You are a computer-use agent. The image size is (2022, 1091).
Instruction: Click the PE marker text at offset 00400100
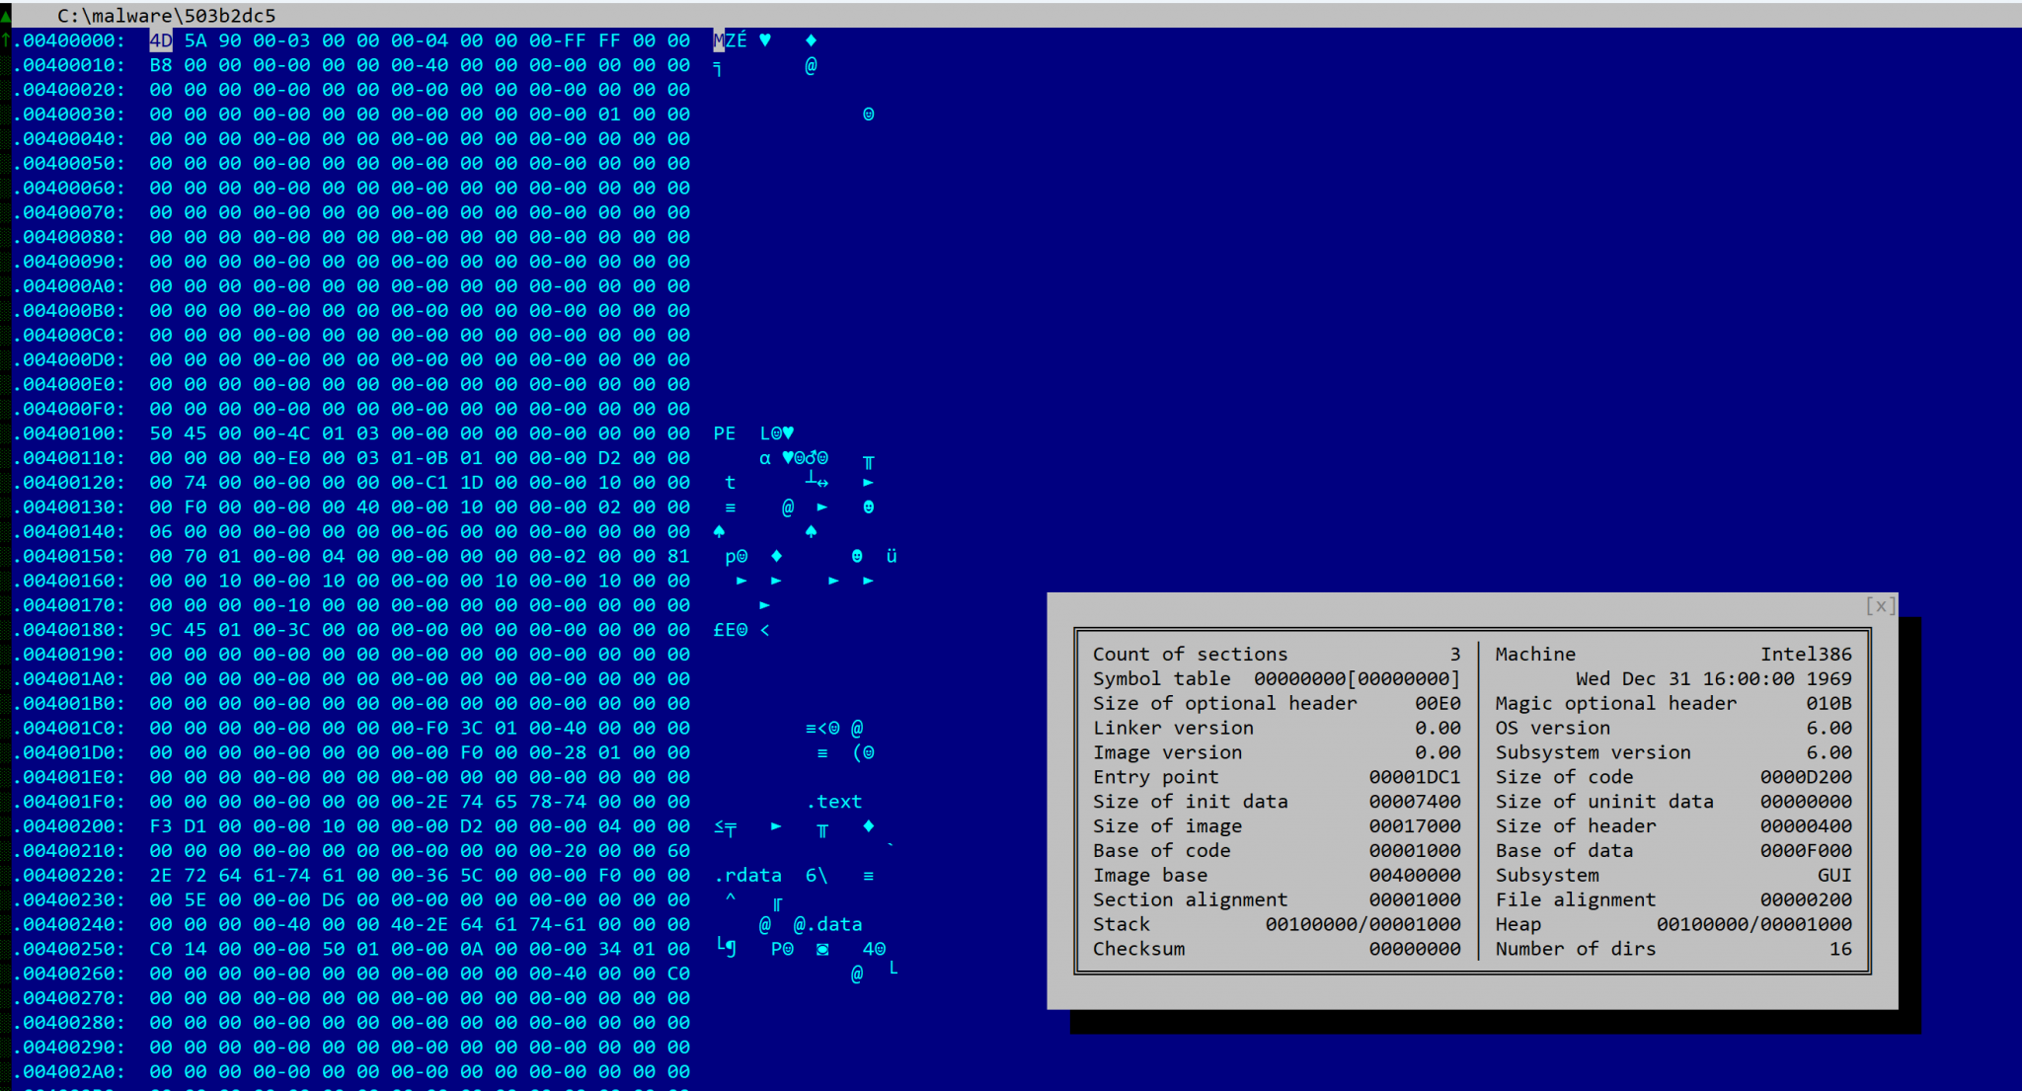pyautogui.click(x=724, y=432)
